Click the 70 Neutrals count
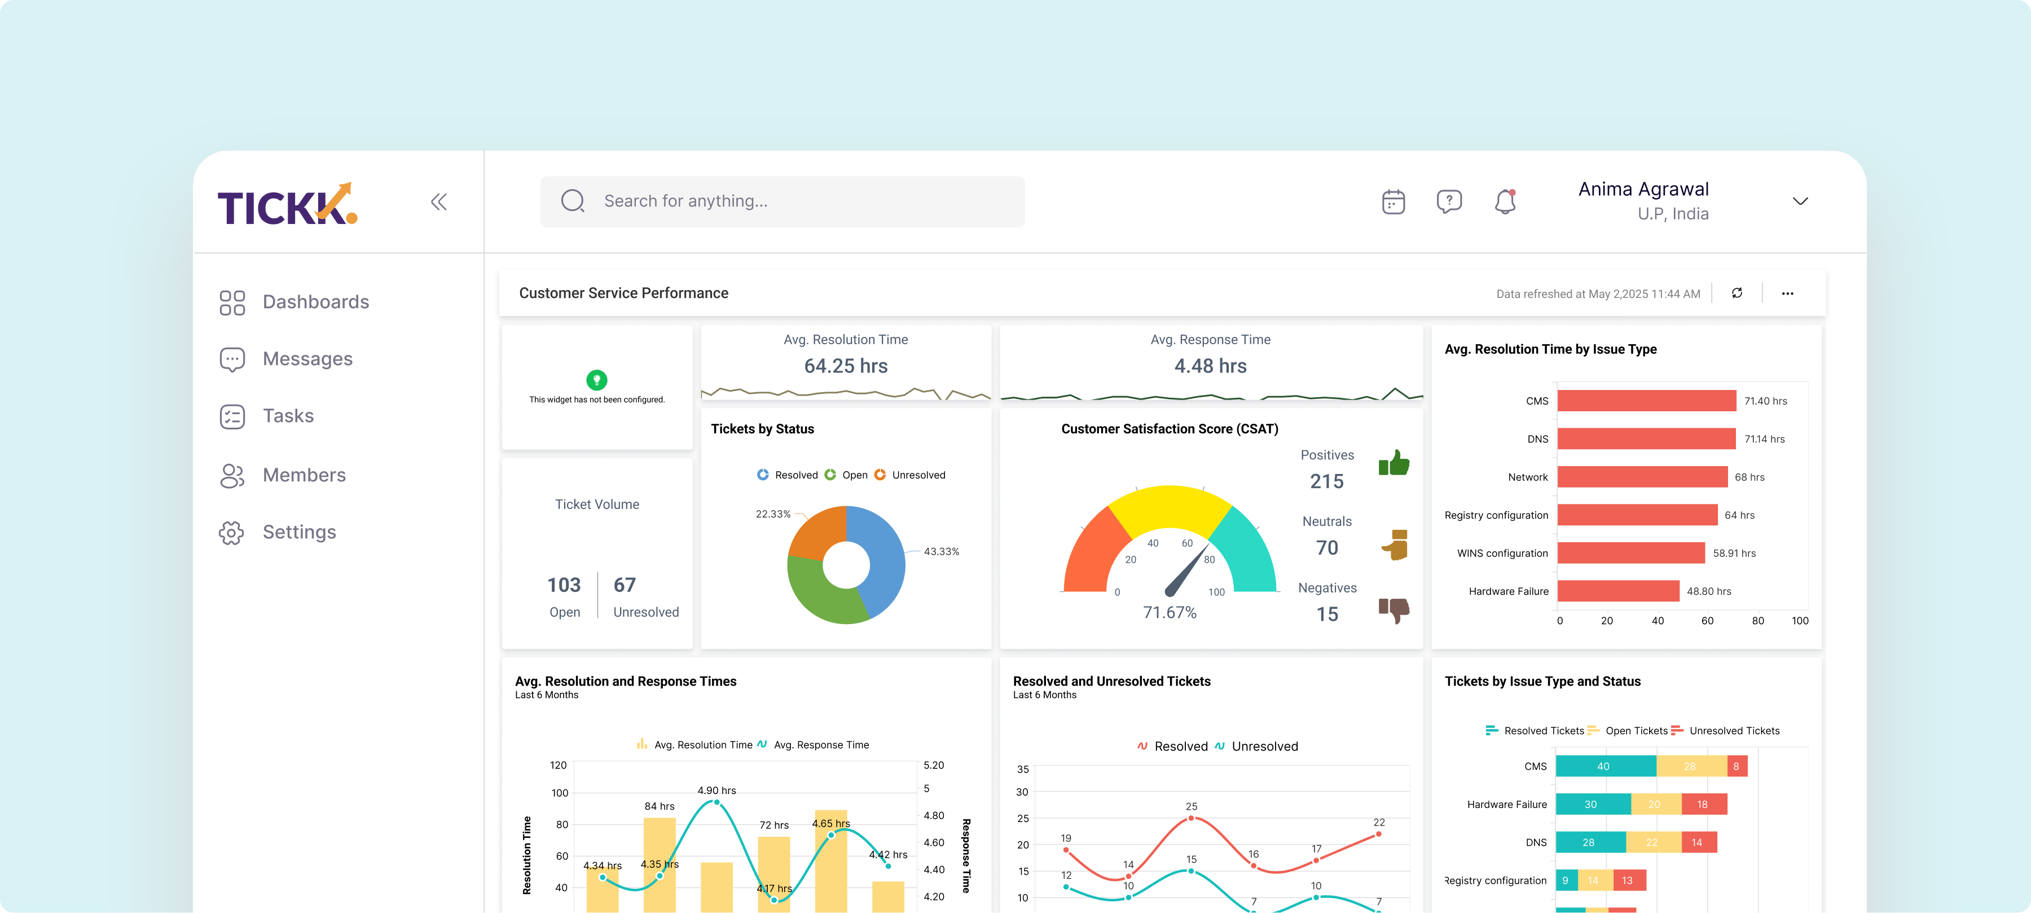This screenshot has width=2031, height=913. click(x=1327, y=547)
